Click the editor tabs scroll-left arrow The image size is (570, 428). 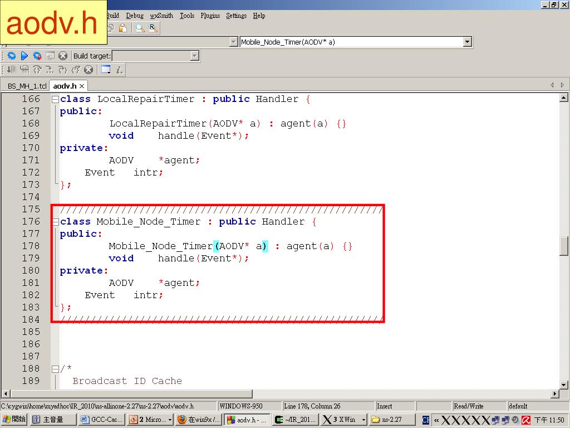[x=552, y=85]
